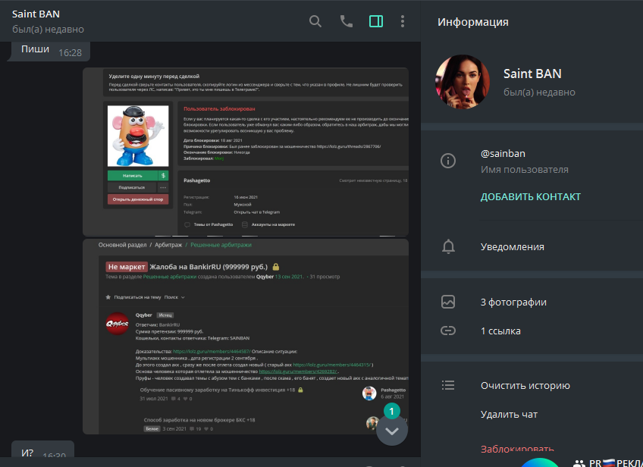
Task: Choose Очистить историю
Action: click(x=525, y=385)
